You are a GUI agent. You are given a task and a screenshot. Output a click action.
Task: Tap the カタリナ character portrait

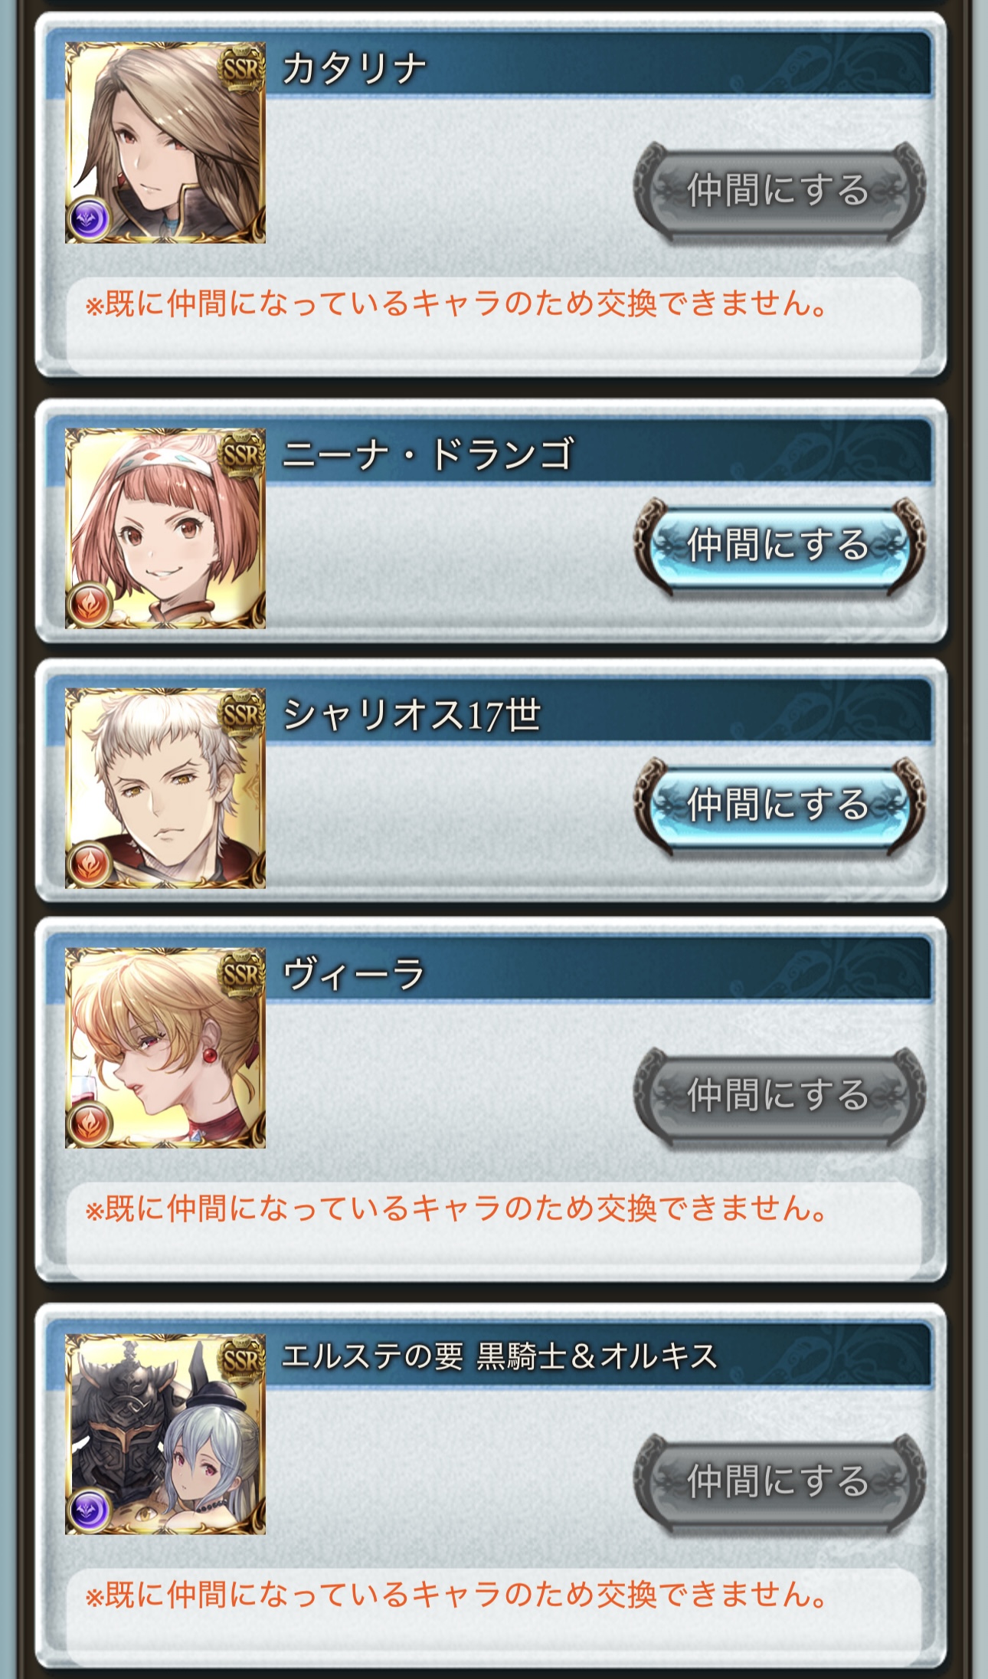pos(165,143)
